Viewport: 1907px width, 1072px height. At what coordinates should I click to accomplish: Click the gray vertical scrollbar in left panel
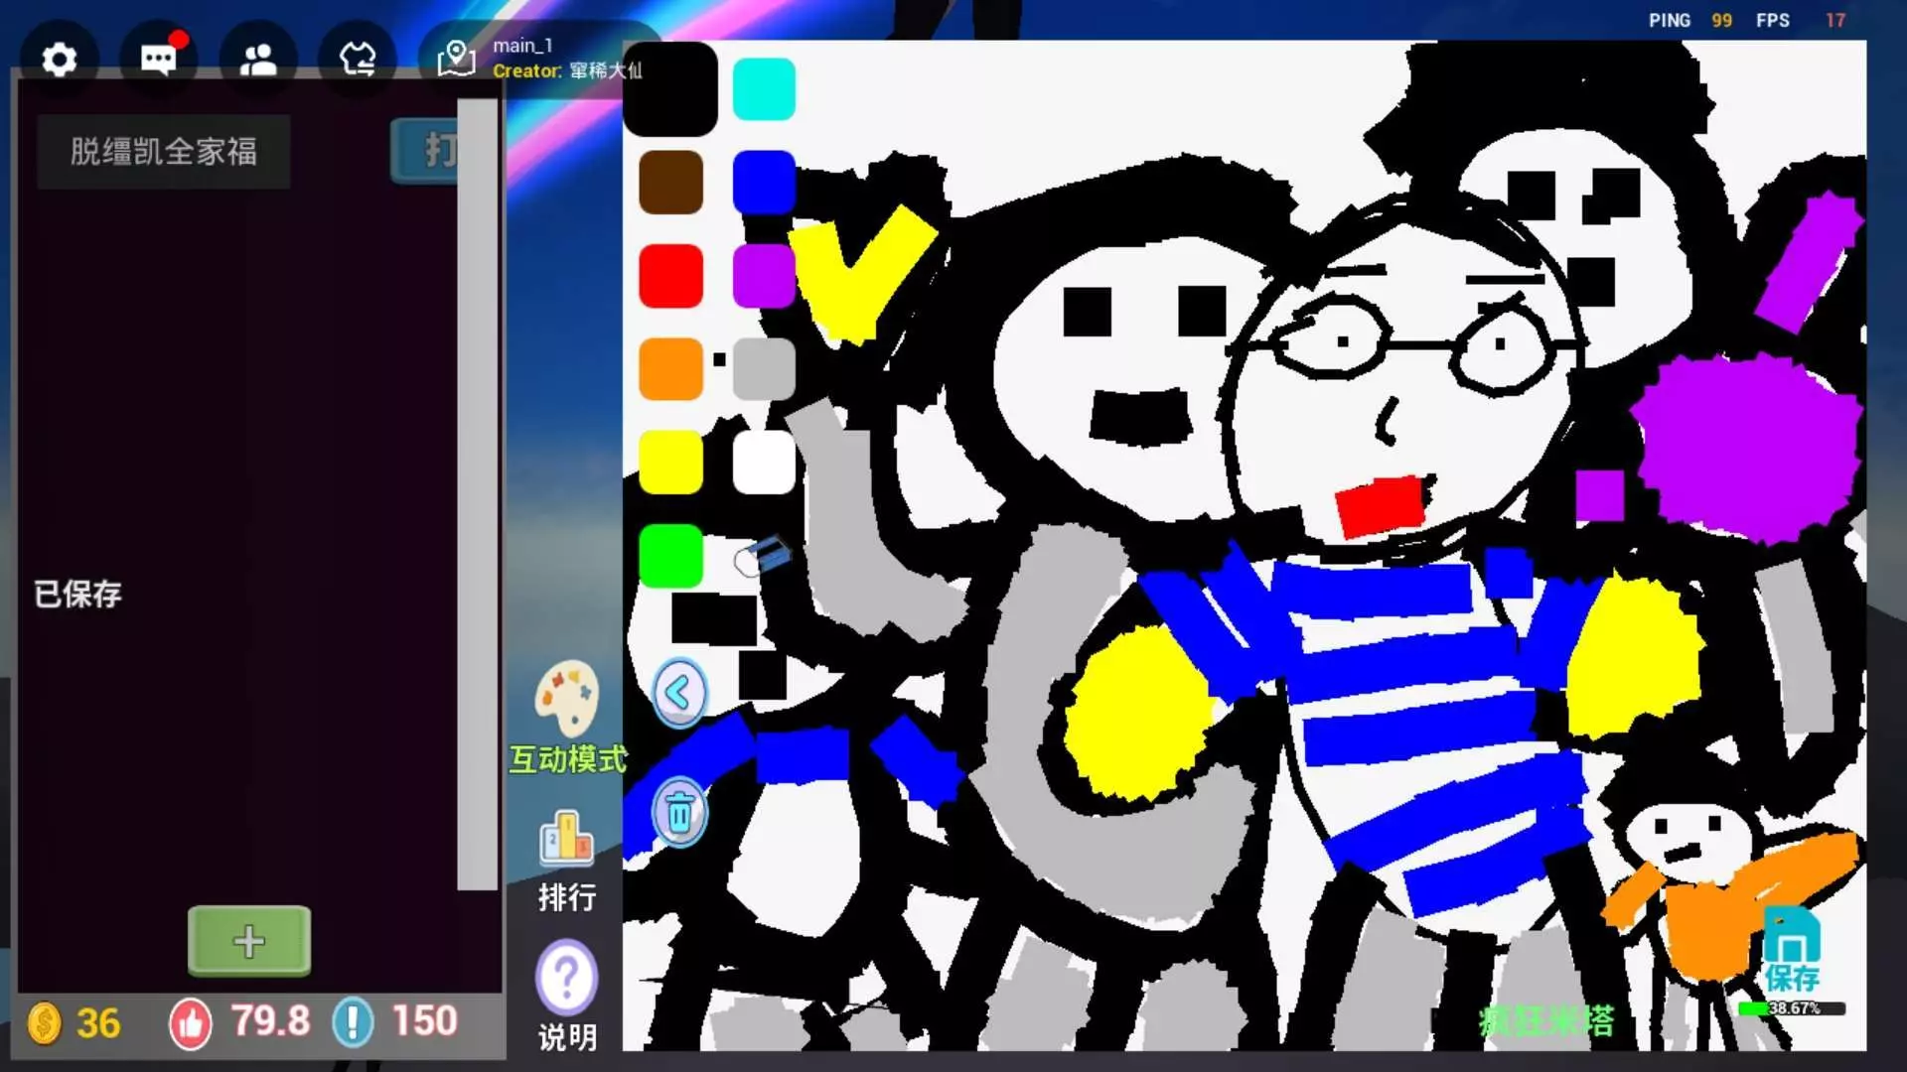coord(478,496)
